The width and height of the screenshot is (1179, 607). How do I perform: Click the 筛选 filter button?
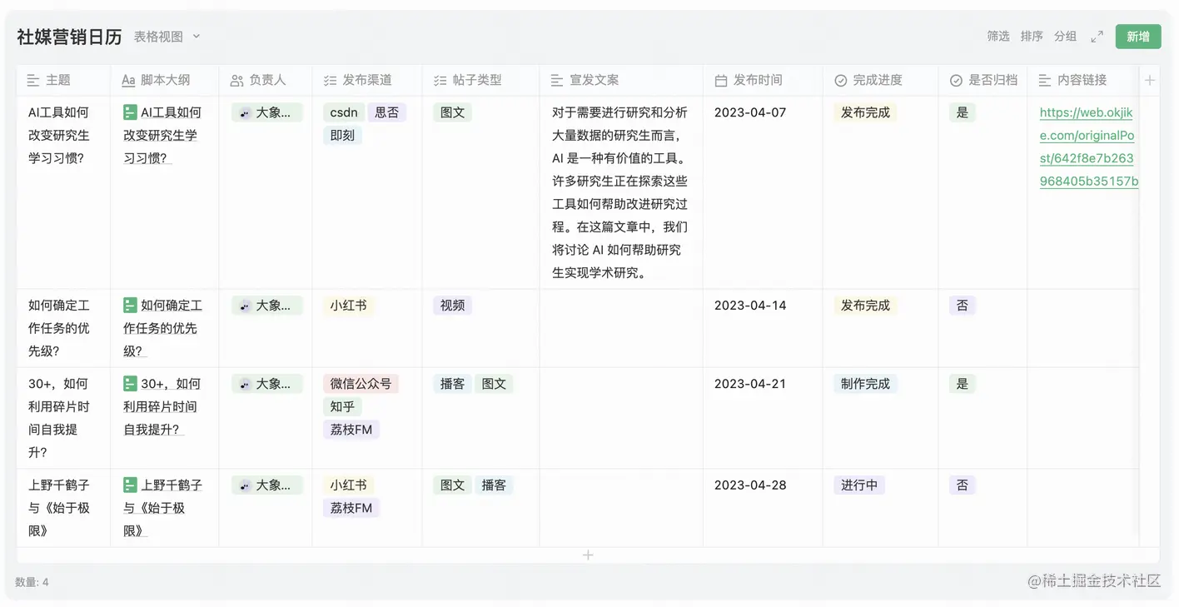[998, 37]
